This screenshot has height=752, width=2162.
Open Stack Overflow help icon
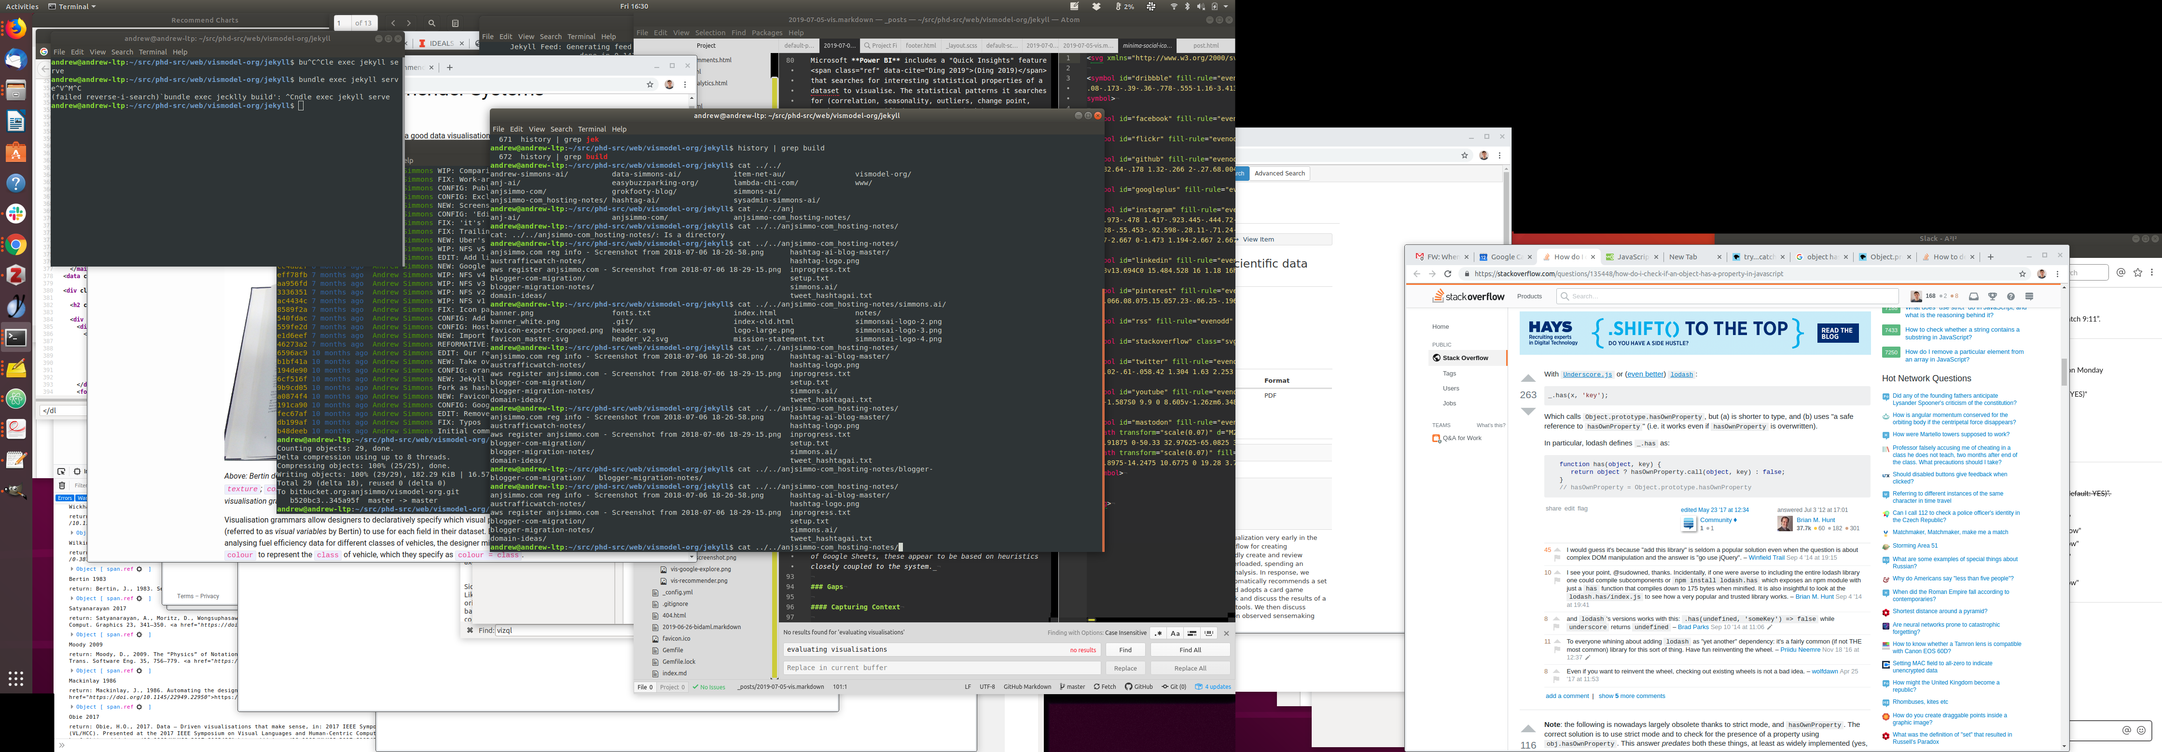2011,296
